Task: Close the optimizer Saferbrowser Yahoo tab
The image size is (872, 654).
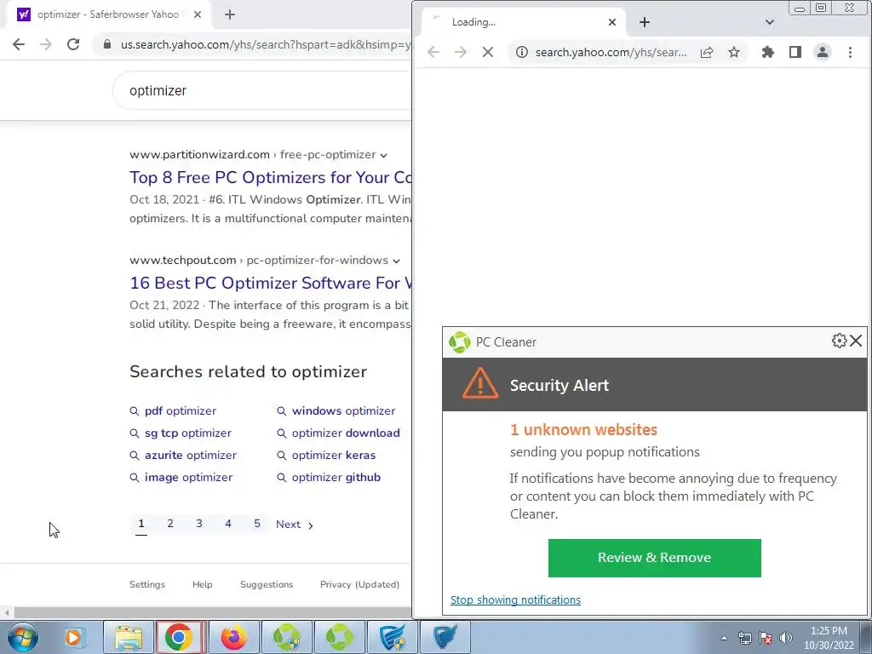Action: (198, 14)
